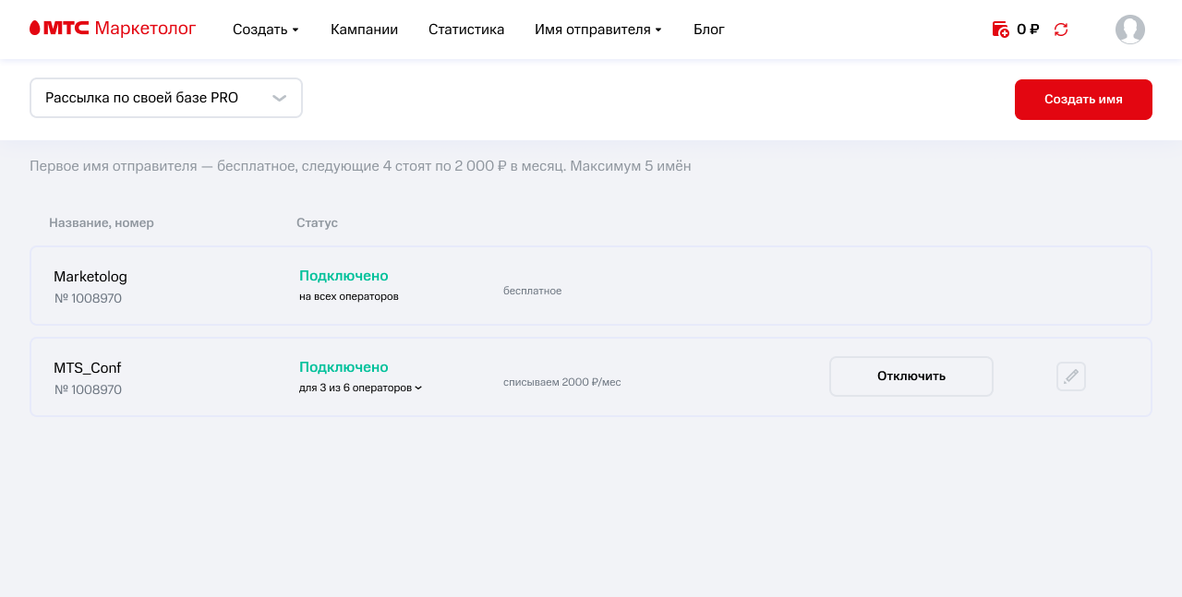Open the Статистика page
This screenshot has height=597, width=1182.
[466, 30]
